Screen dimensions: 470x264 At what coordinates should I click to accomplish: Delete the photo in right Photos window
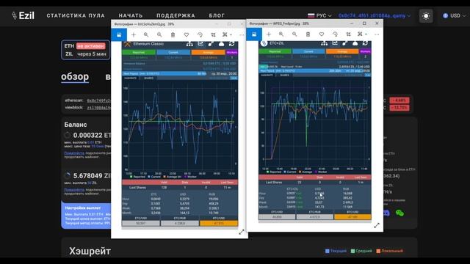click(x=308, y=34)
